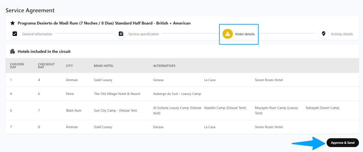Screen dimensions: 363x152
Task: Click Auberge du Sud – Luxury Camp
Action: click(177, 94)
